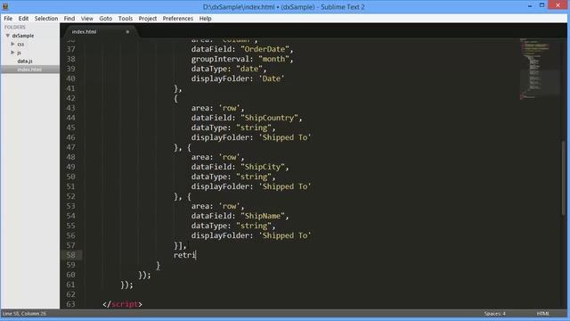Maximize the Sublime Text window

click(541, 5)
